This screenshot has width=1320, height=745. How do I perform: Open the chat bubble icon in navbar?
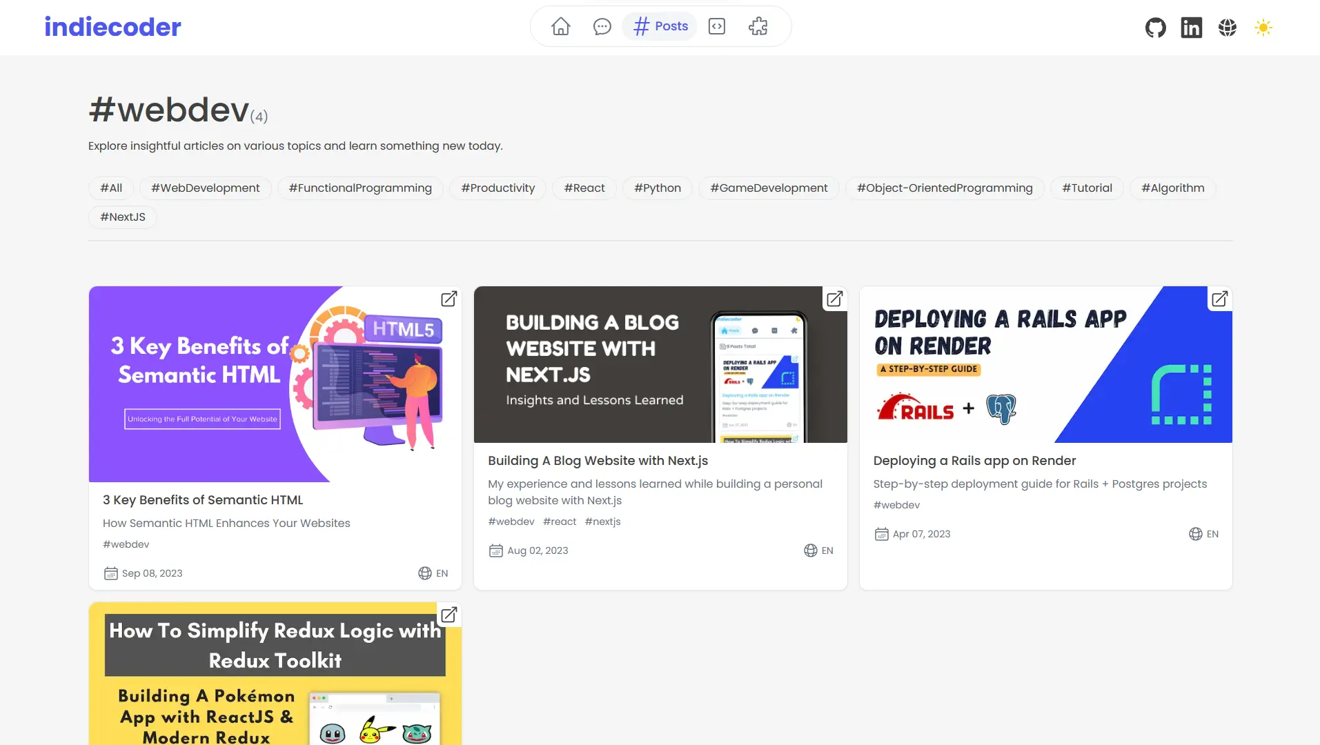click(602, 26)
